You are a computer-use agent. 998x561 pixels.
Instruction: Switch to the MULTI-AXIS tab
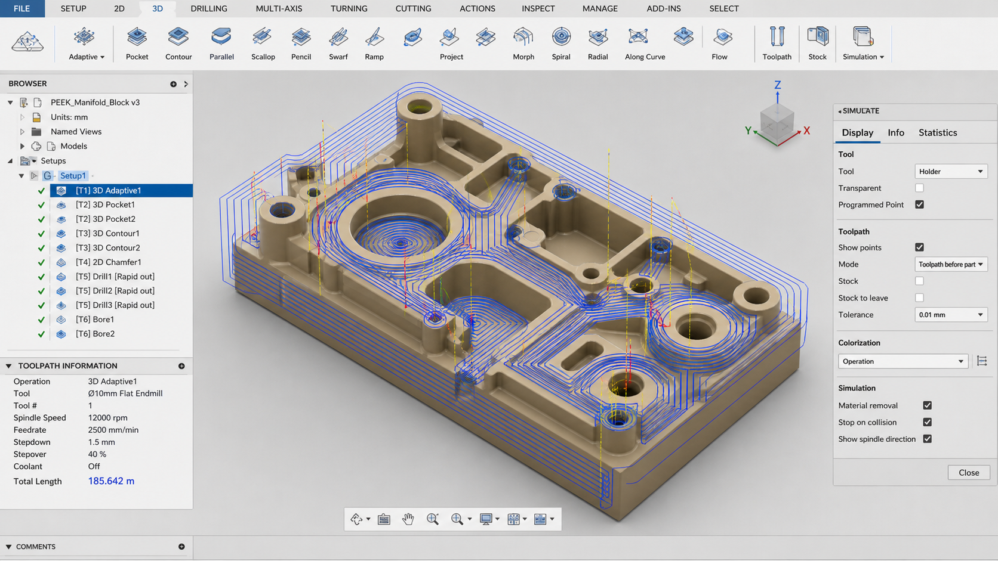coord(279,8)
